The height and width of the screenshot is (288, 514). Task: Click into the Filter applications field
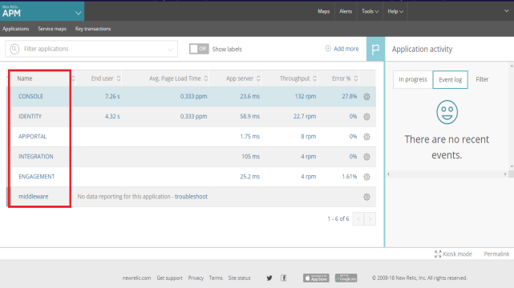91,49
